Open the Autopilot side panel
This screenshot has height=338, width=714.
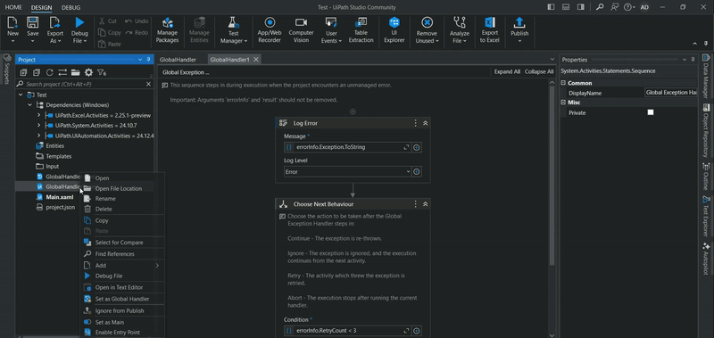tap(706, 259)
